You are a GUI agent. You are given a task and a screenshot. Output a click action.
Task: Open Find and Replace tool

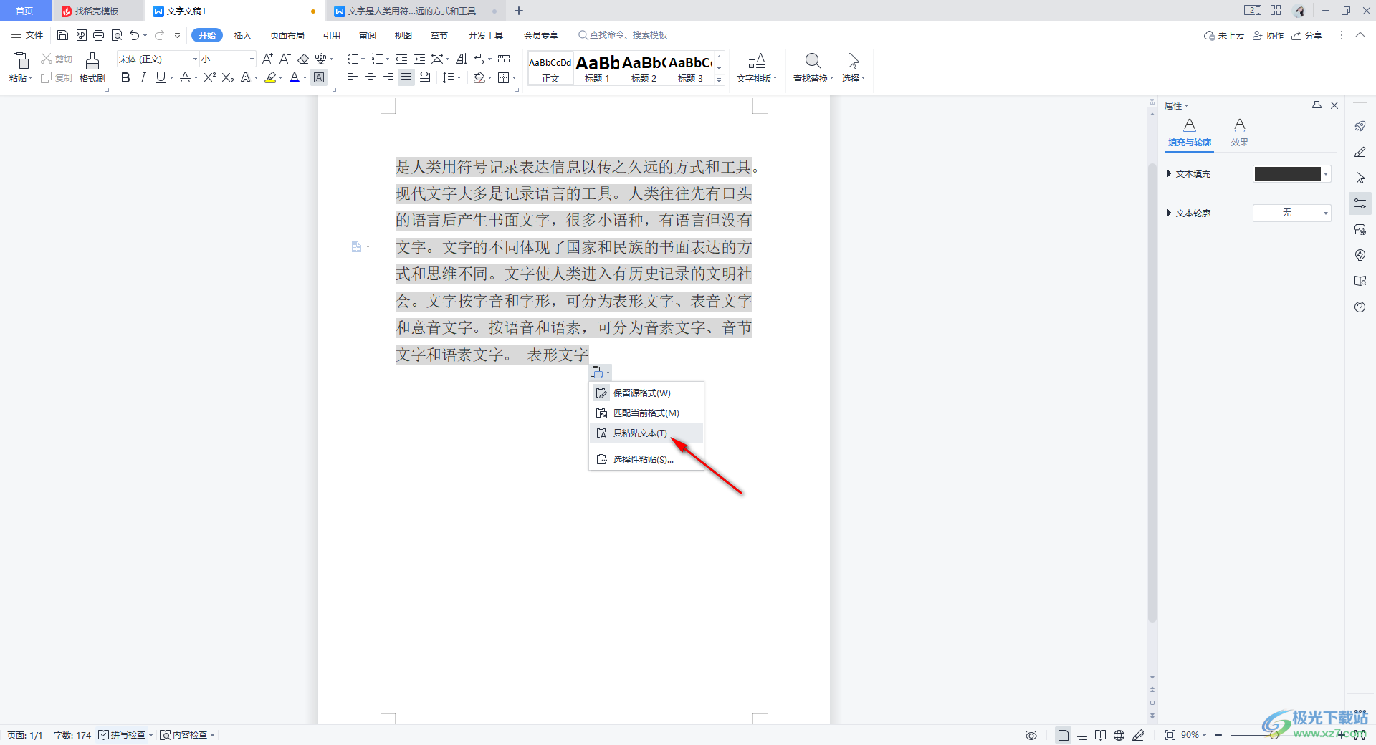(x=813, y=67)
